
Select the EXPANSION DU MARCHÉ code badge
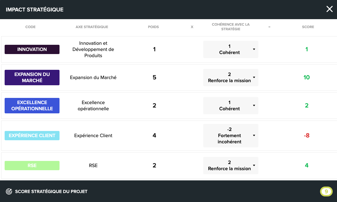pyautogui.click(x=32, y=78)
